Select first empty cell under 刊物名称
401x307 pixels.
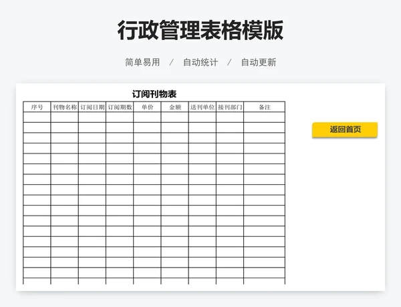pyautogui.click(x=64, y=117)
